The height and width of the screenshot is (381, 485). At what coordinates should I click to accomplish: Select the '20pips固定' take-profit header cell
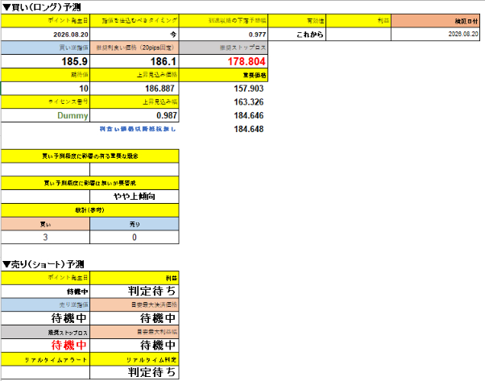tap(135, 48)
